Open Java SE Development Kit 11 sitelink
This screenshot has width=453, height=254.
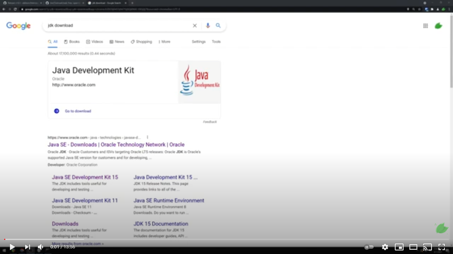tap(85, 200)
